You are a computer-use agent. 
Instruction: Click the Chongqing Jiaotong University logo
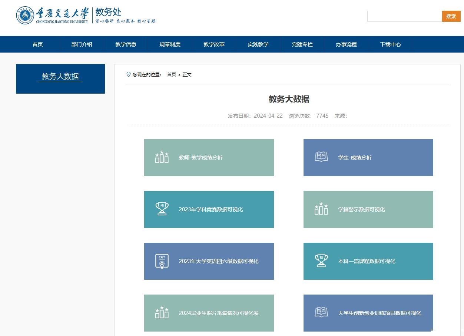(52, 16)
